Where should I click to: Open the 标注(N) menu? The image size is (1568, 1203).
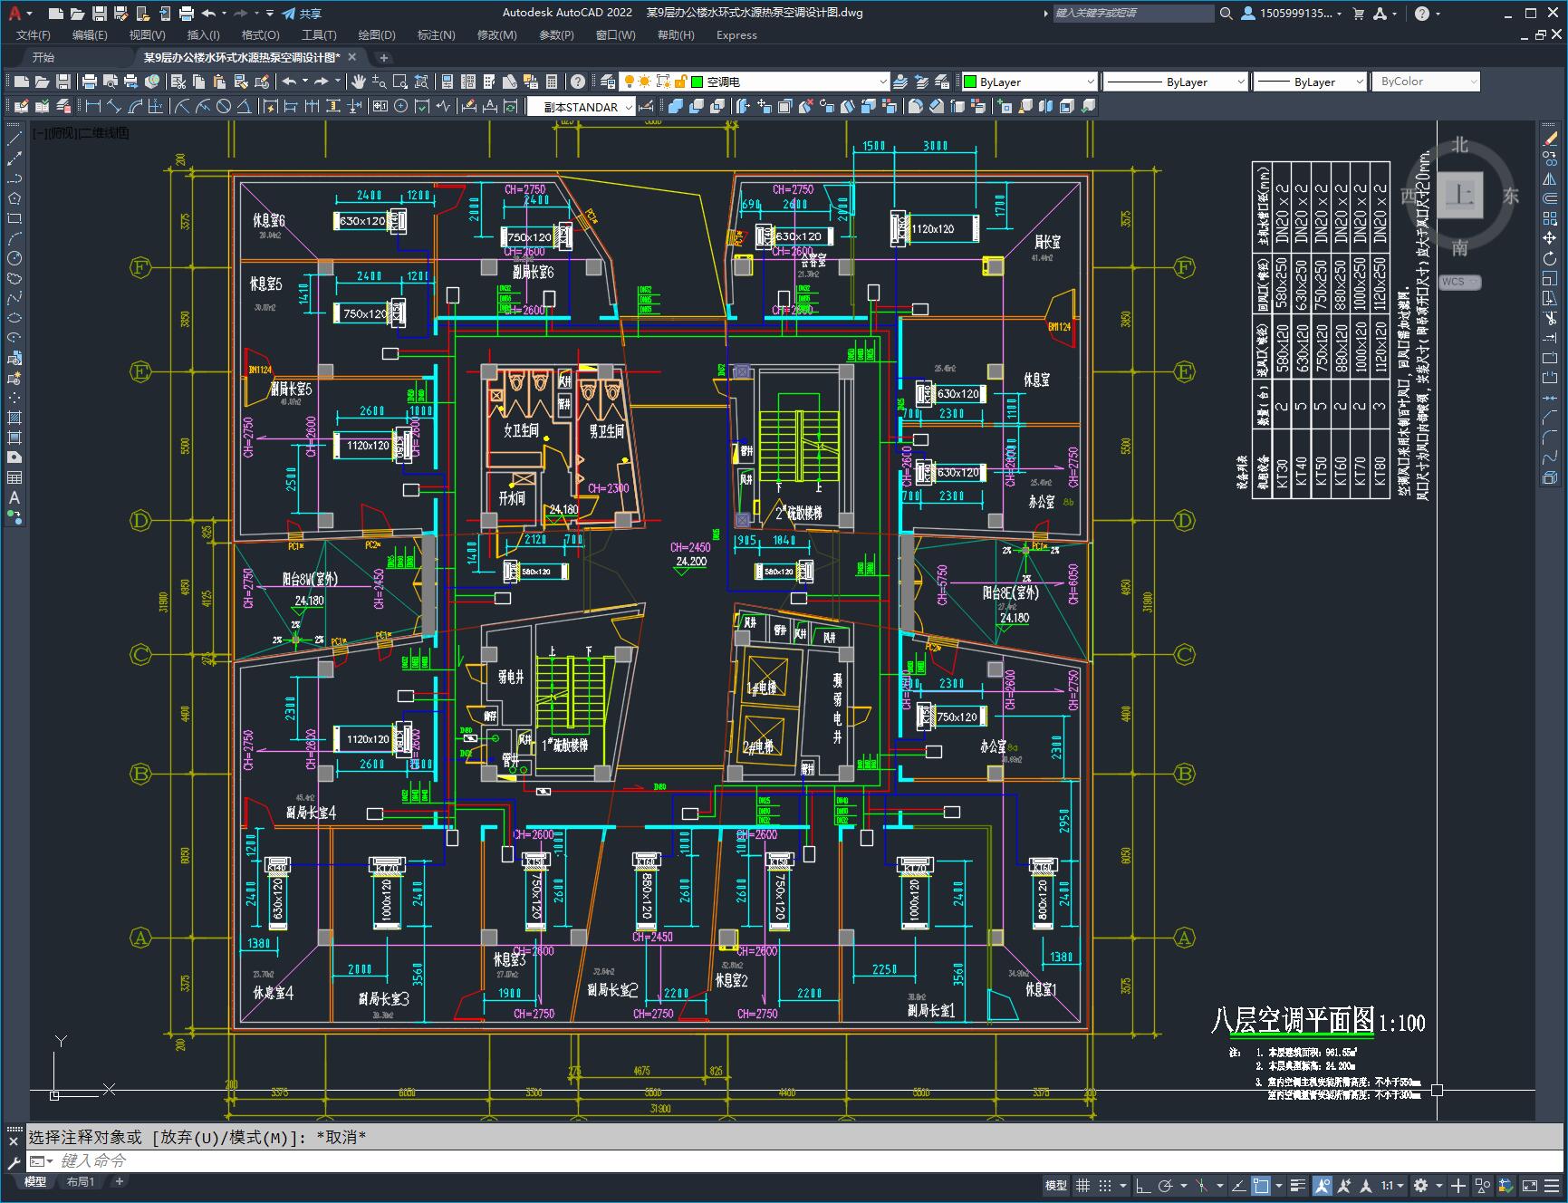(x=436, y=35)
